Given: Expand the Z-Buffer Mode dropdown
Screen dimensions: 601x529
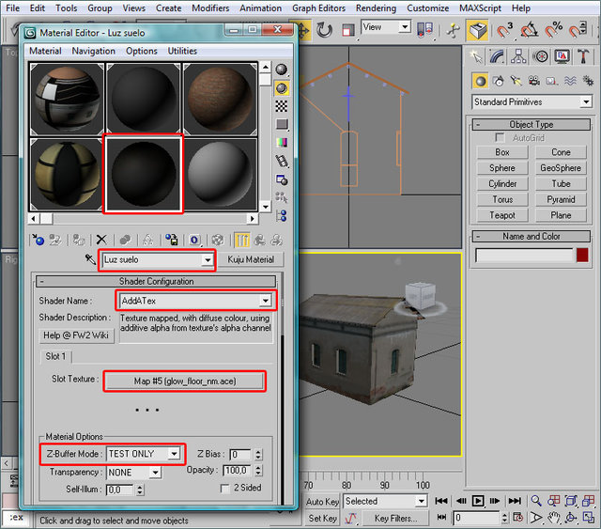Looking at the screenshot, I should (x=173, y=454).
